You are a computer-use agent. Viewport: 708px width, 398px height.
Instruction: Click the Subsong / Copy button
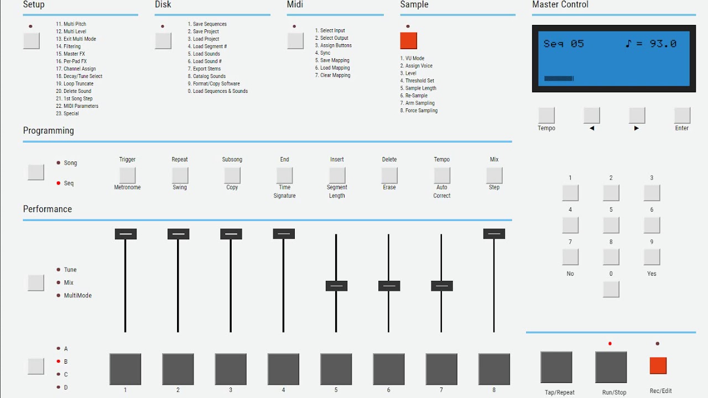click(x=232, y=175)
